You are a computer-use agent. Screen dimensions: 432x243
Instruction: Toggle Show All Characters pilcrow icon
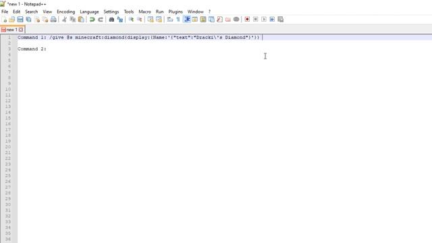(x=178, y=20)
